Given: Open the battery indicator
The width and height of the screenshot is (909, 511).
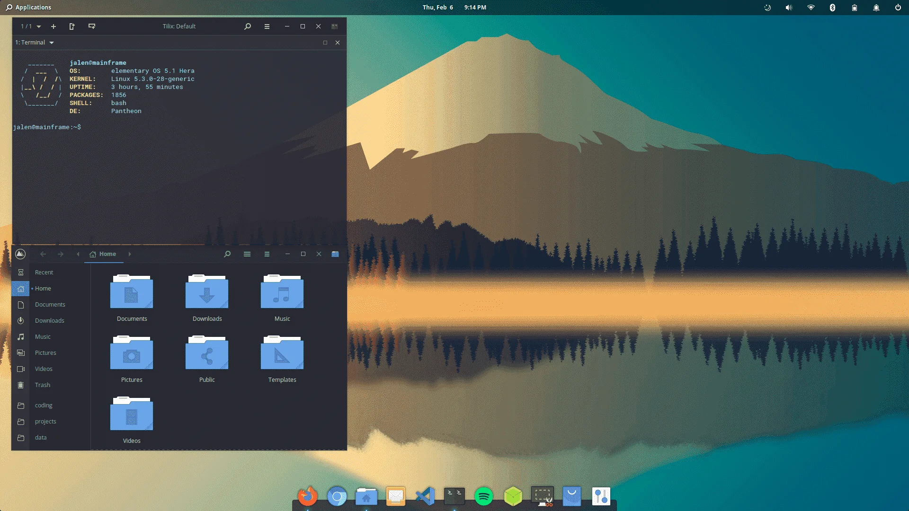Looking at the screenshot, I should [855, 8].
